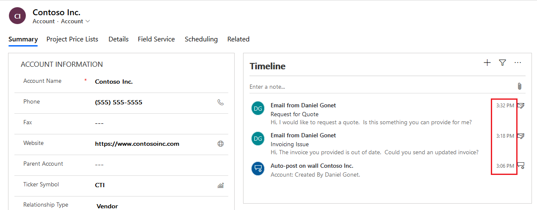
Task: Click Auto-post on wall Contoso Inc. title
Action: (x=312, y=166)
